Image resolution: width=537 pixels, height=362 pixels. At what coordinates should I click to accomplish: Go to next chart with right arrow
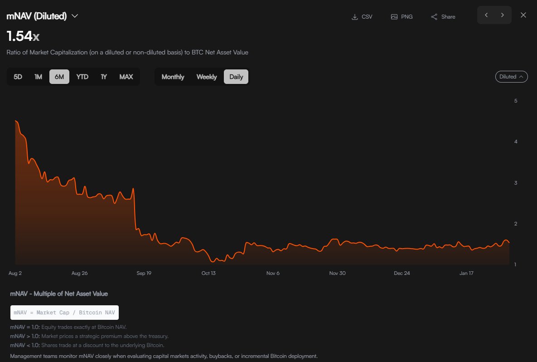tap(503, 15)
